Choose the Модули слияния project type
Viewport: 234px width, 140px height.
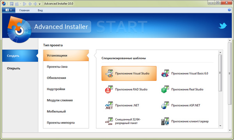coord(66,100)
